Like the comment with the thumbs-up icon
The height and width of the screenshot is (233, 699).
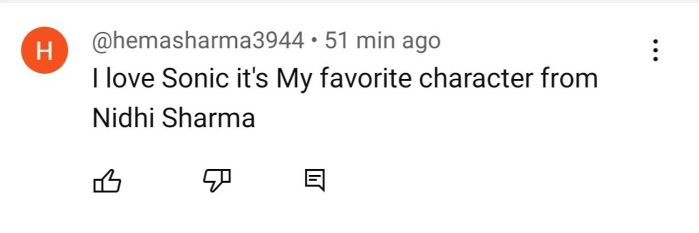coord(108,181)
